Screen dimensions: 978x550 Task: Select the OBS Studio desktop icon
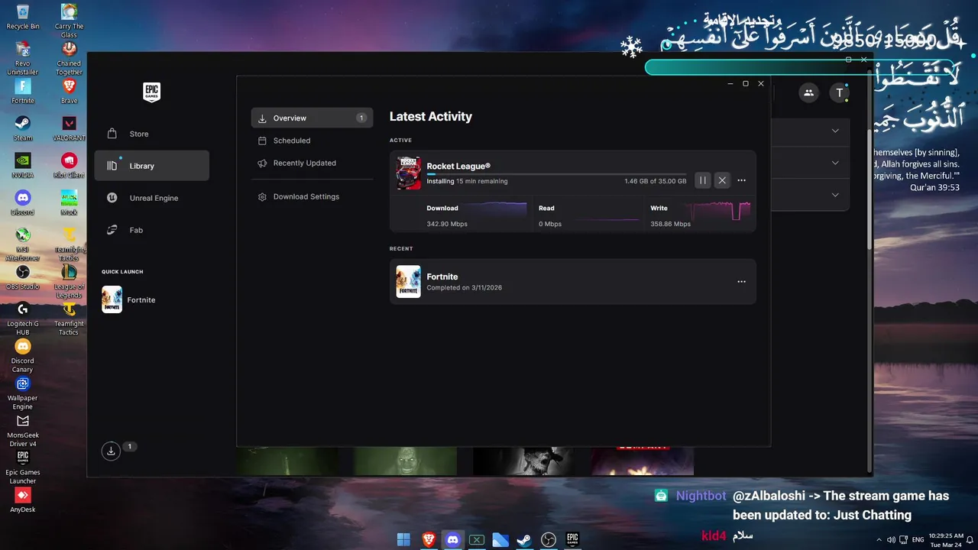coord(23,277)
